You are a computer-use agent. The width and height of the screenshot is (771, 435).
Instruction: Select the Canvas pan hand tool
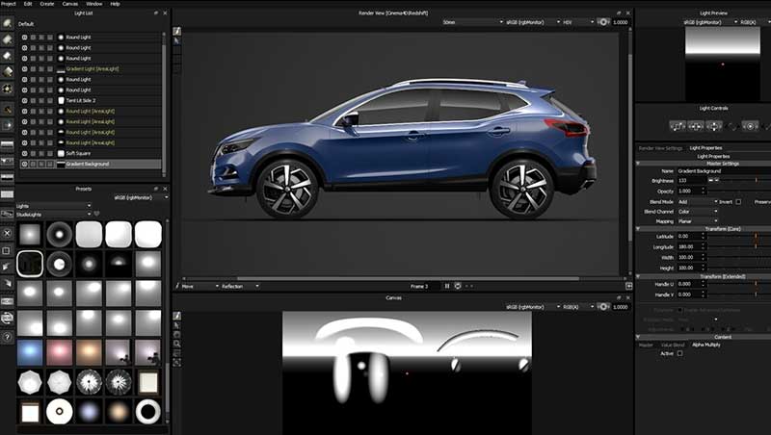(x=177, y=334)
